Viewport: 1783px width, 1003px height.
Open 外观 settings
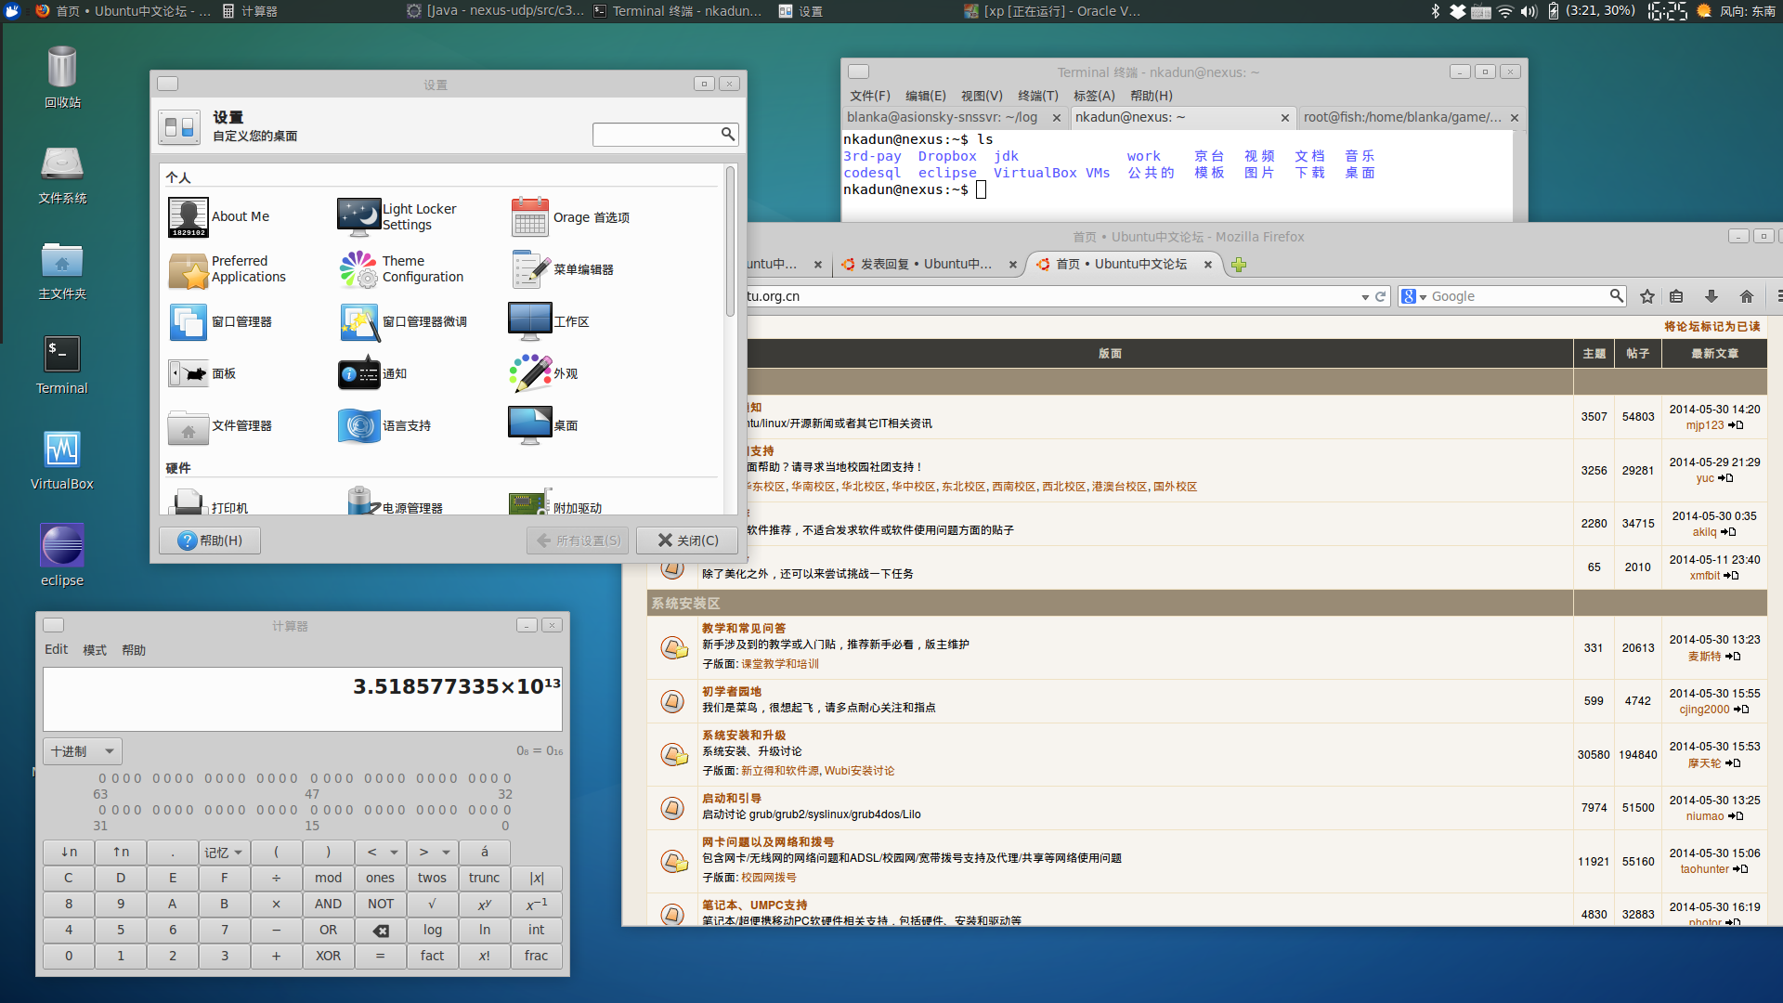tap(544, 373)
